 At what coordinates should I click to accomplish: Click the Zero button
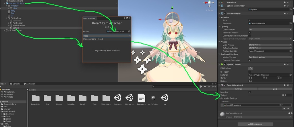(275, 89)
